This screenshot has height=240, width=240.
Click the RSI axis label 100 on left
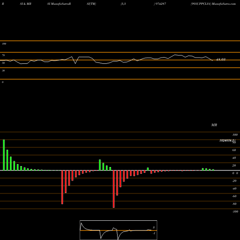pyautogui.click(x=4, y=44)
